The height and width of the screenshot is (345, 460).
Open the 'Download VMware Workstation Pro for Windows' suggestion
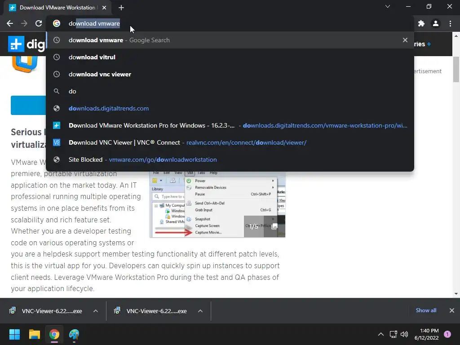pyautogui.click(x=230, y=125)
